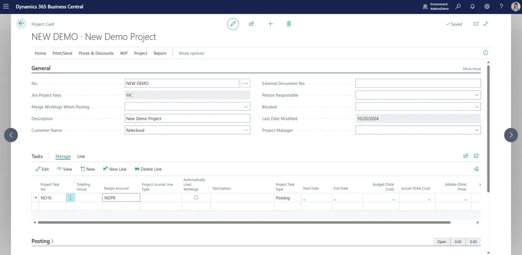Image resolution: width=522 pixels, height=255 pixels.
Task: Select the Line tab in Tasks
Action: (x=81, y=156)
